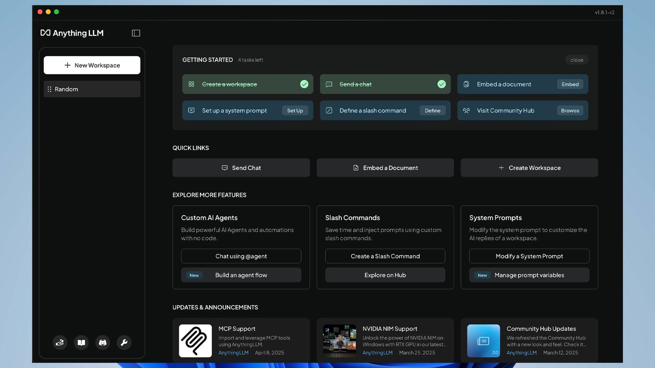The image size is (655, 368).
Task: Click Embed button for document task
Action: (x=570, y=84)
